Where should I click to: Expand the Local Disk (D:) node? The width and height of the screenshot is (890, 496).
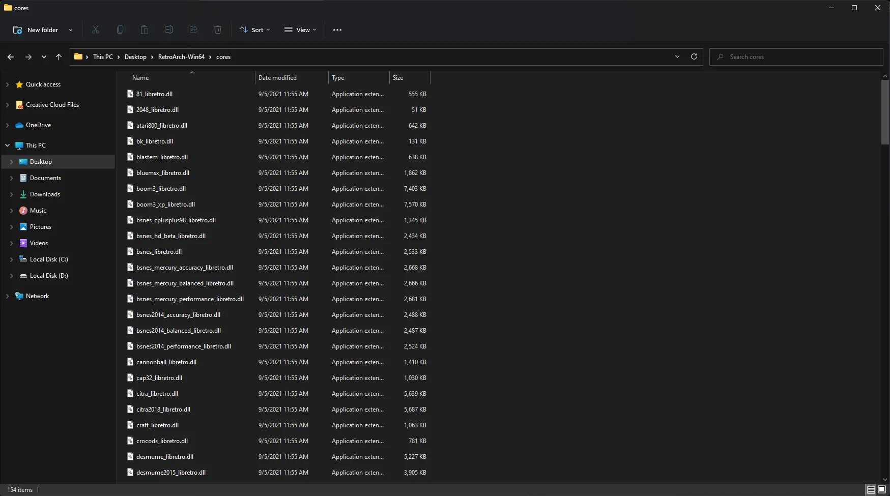click(11, 276)
